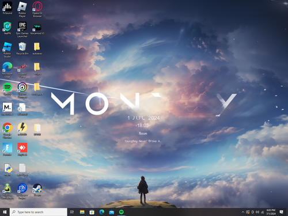Viewport: 288px width, 216px height.
Task: Select the Ubisoft Connect icon
Action: tap(22, 90)
